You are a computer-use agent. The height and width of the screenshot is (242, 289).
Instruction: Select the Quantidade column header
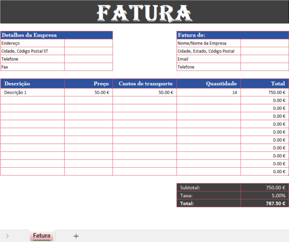tap(209, 83)
